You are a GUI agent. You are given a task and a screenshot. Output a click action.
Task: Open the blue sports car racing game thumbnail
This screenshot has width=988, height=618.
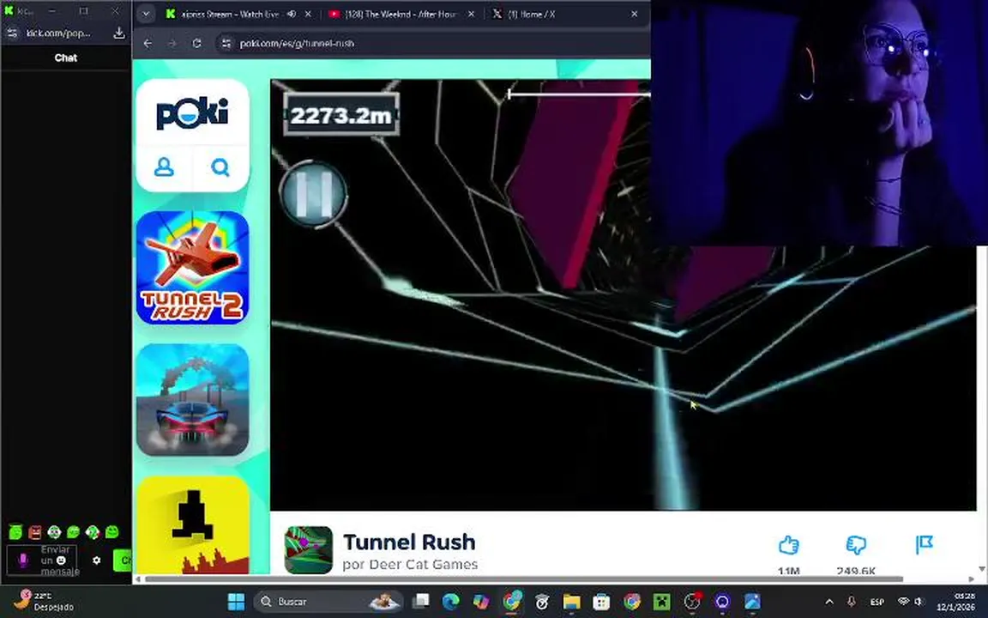click(x=192, y=400)
